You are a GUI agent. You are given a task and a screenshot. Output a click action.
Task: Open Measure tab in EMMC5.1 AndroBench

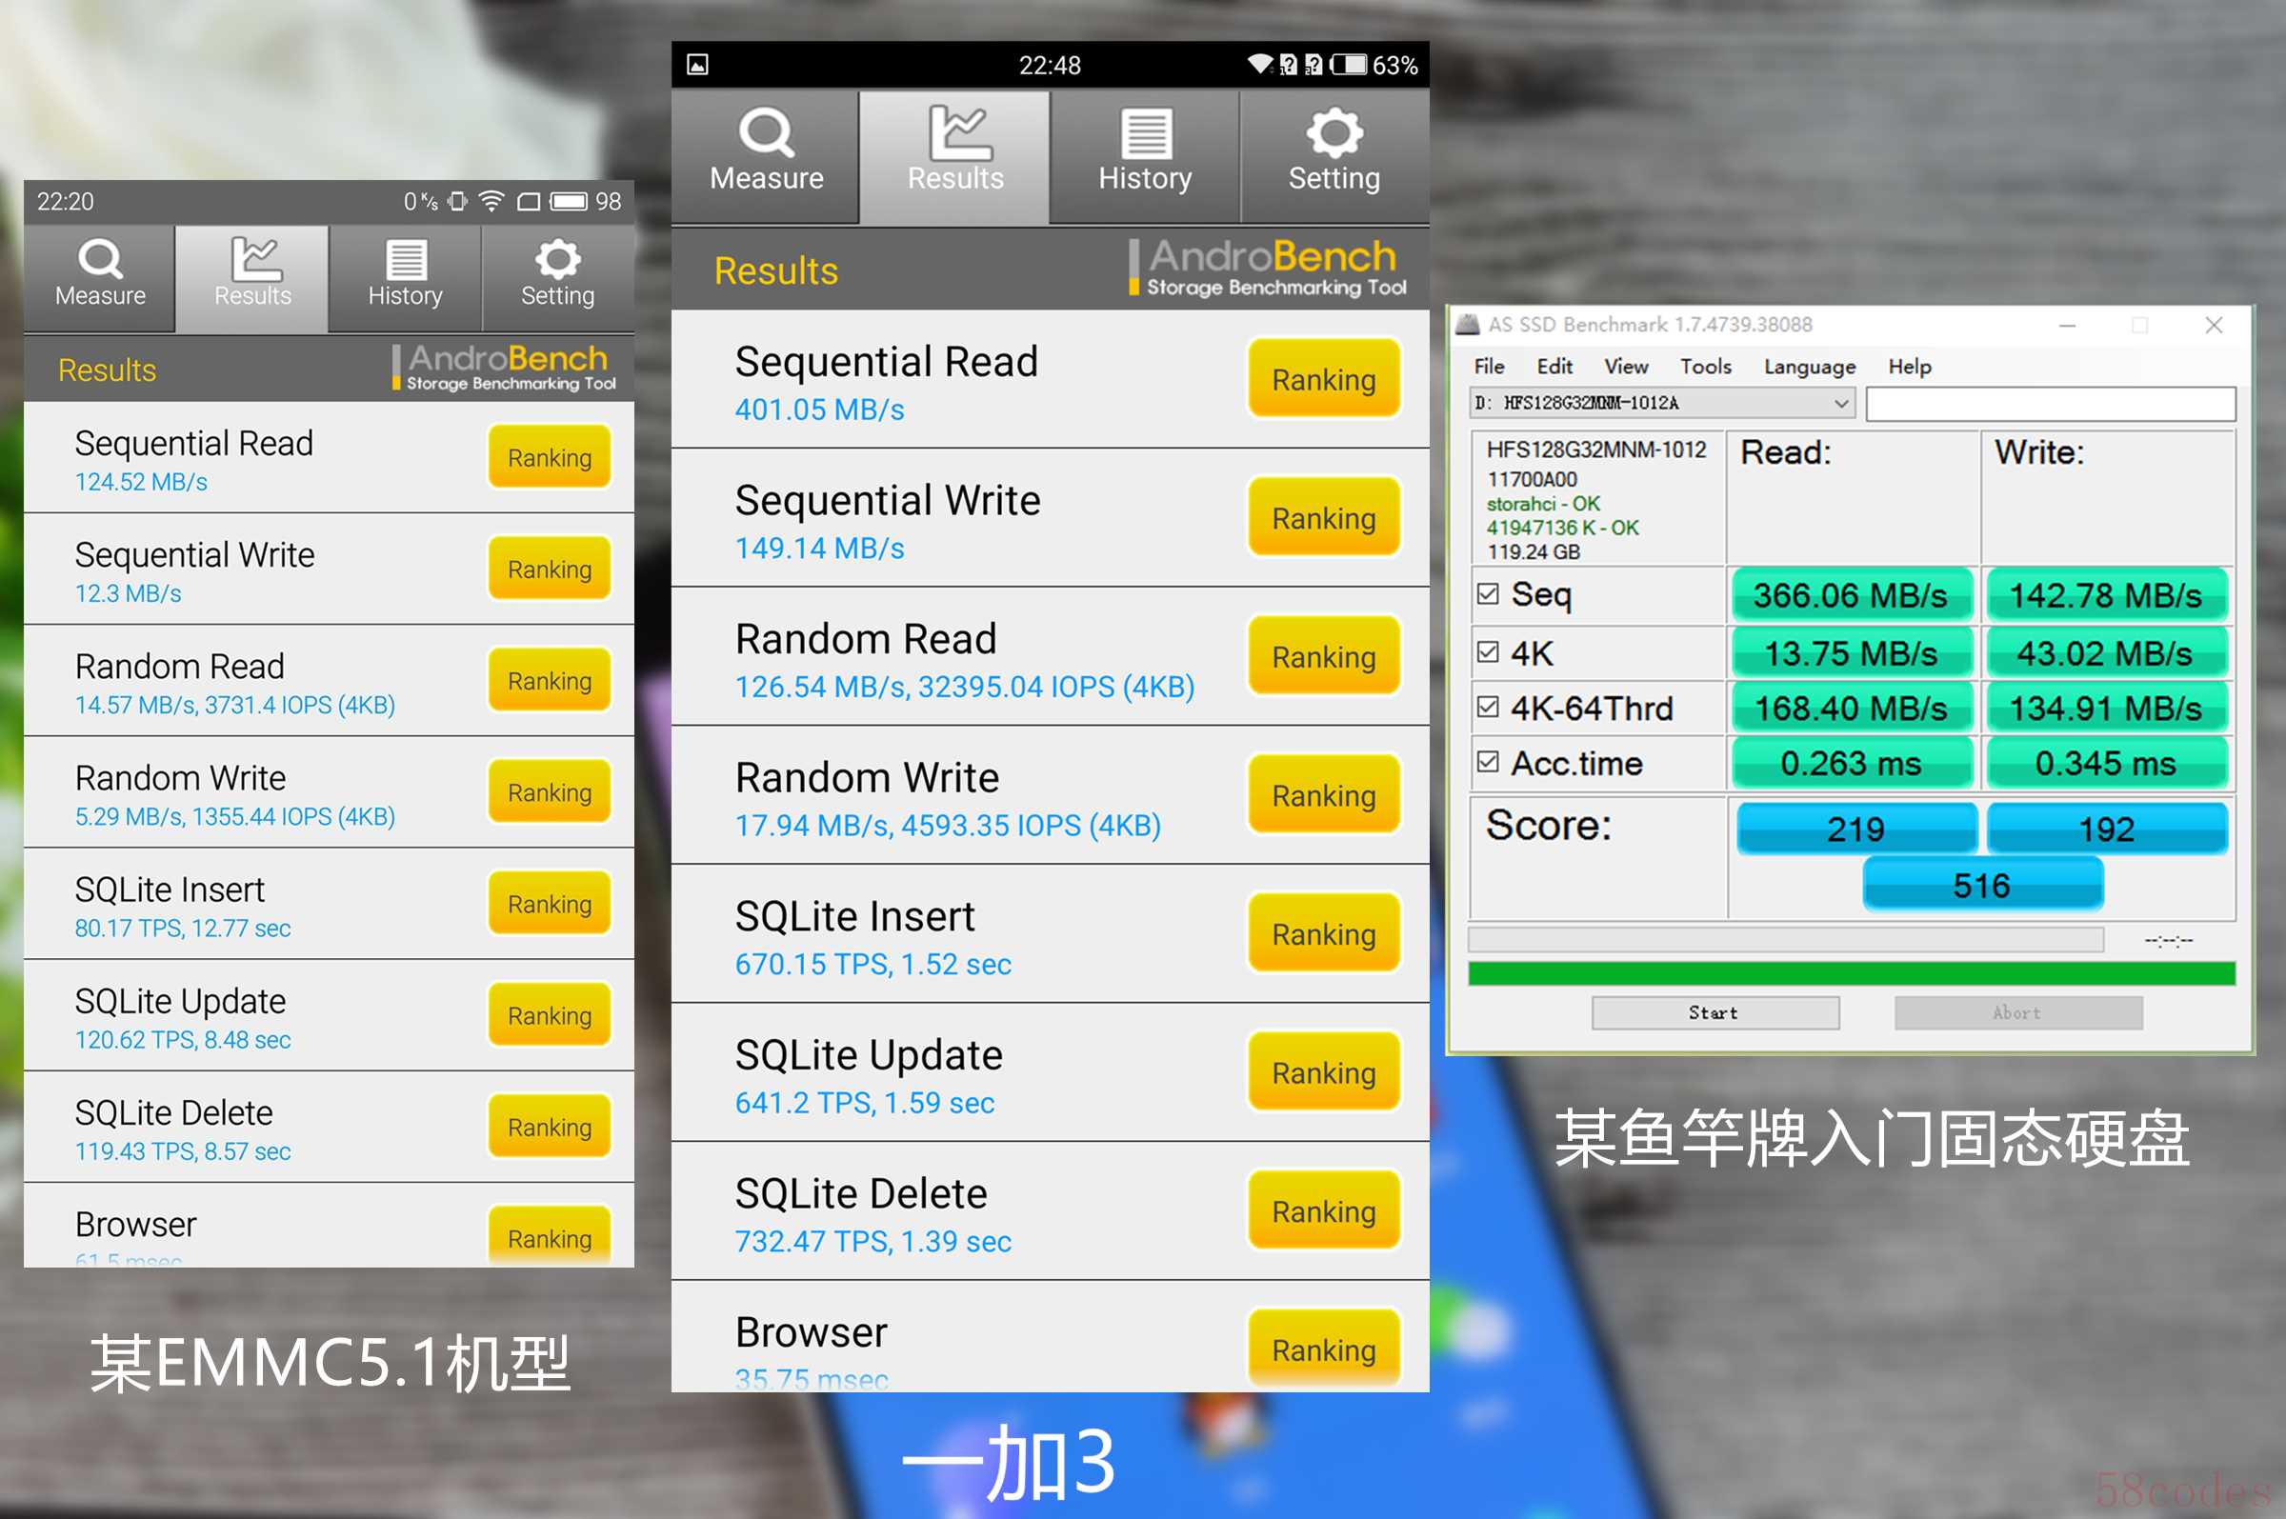(x=100, y=277)
